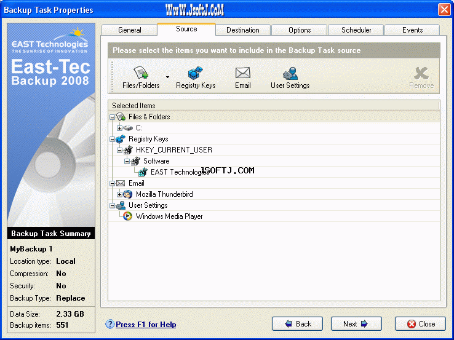
Task: Switch to the Events tab
Action: (x=412, y=30)
